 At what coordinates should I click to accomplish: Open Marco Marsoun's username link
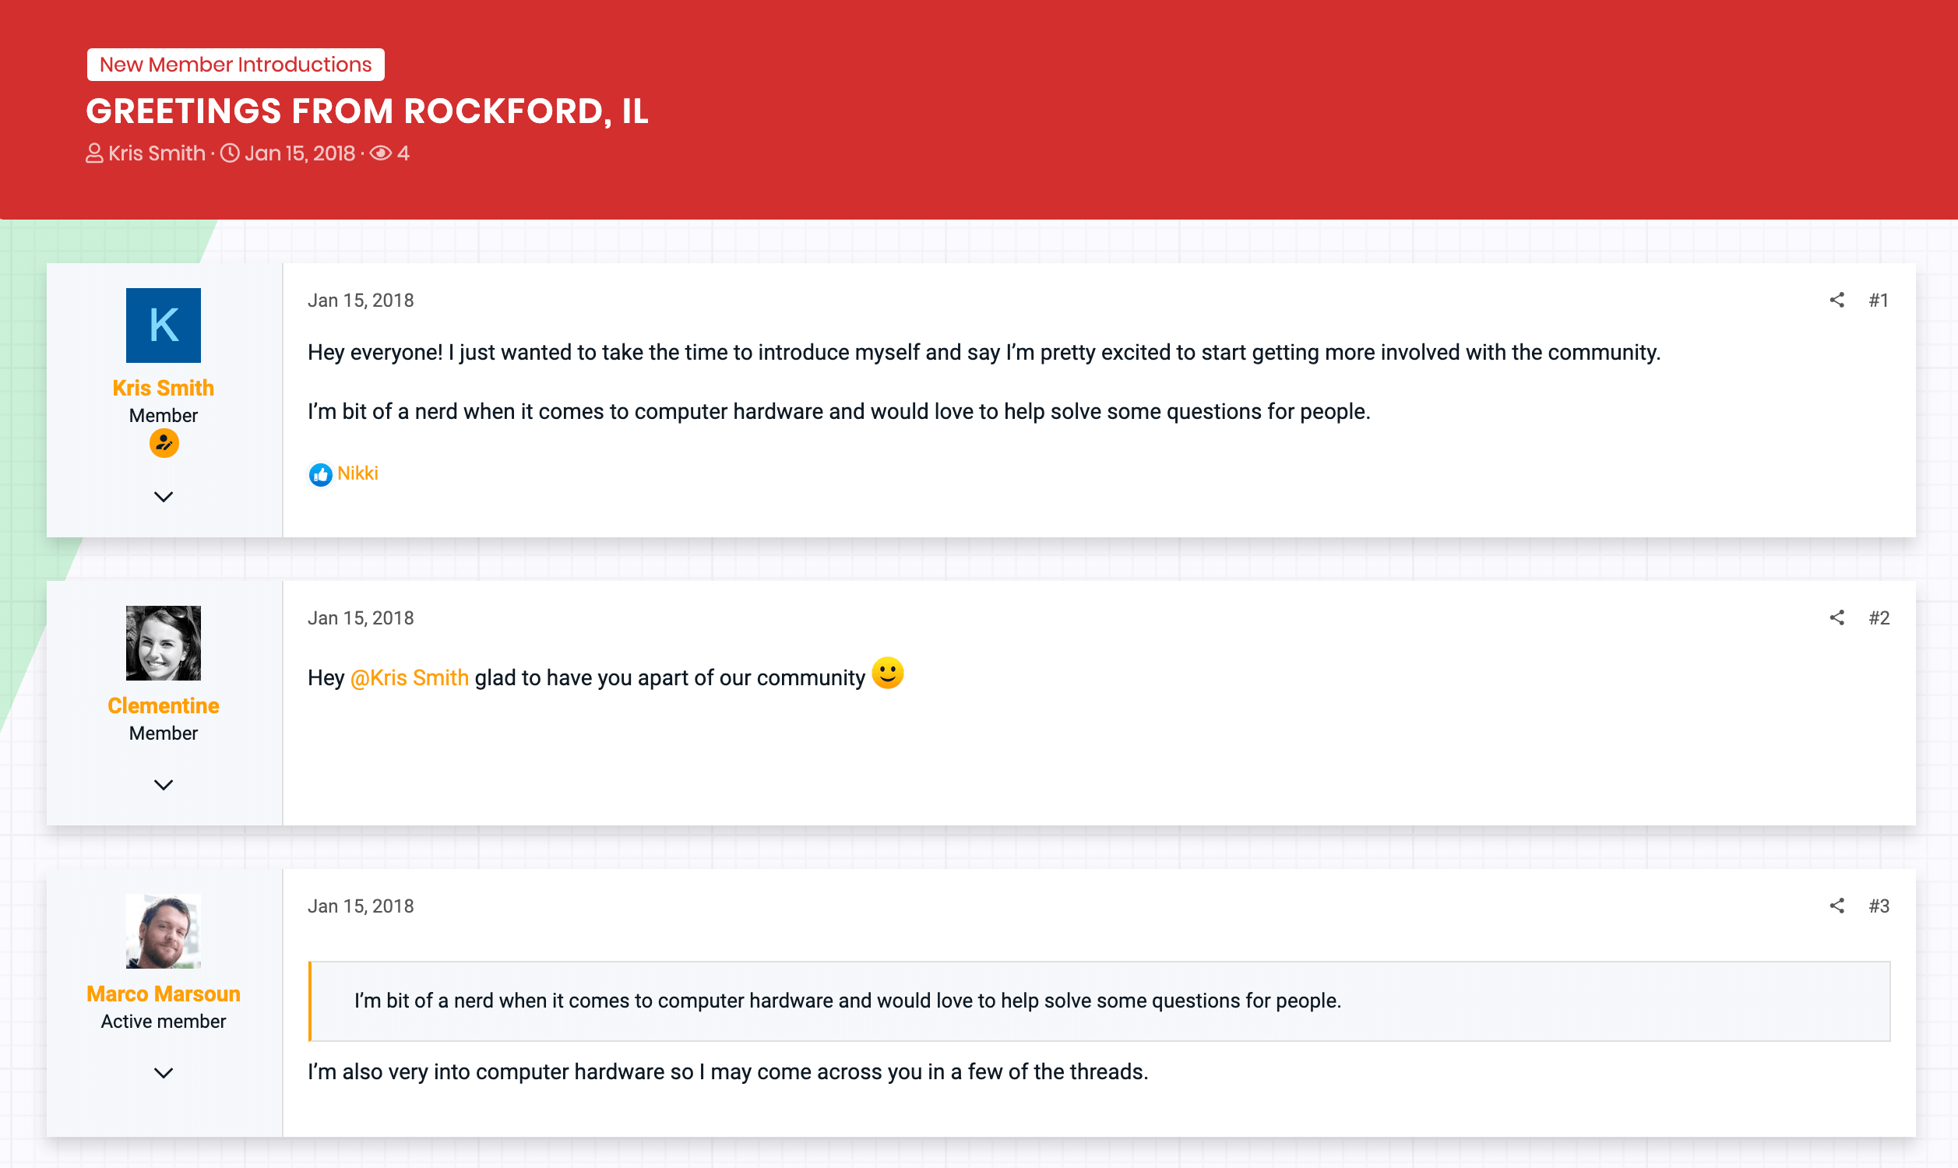click(164, 994)
